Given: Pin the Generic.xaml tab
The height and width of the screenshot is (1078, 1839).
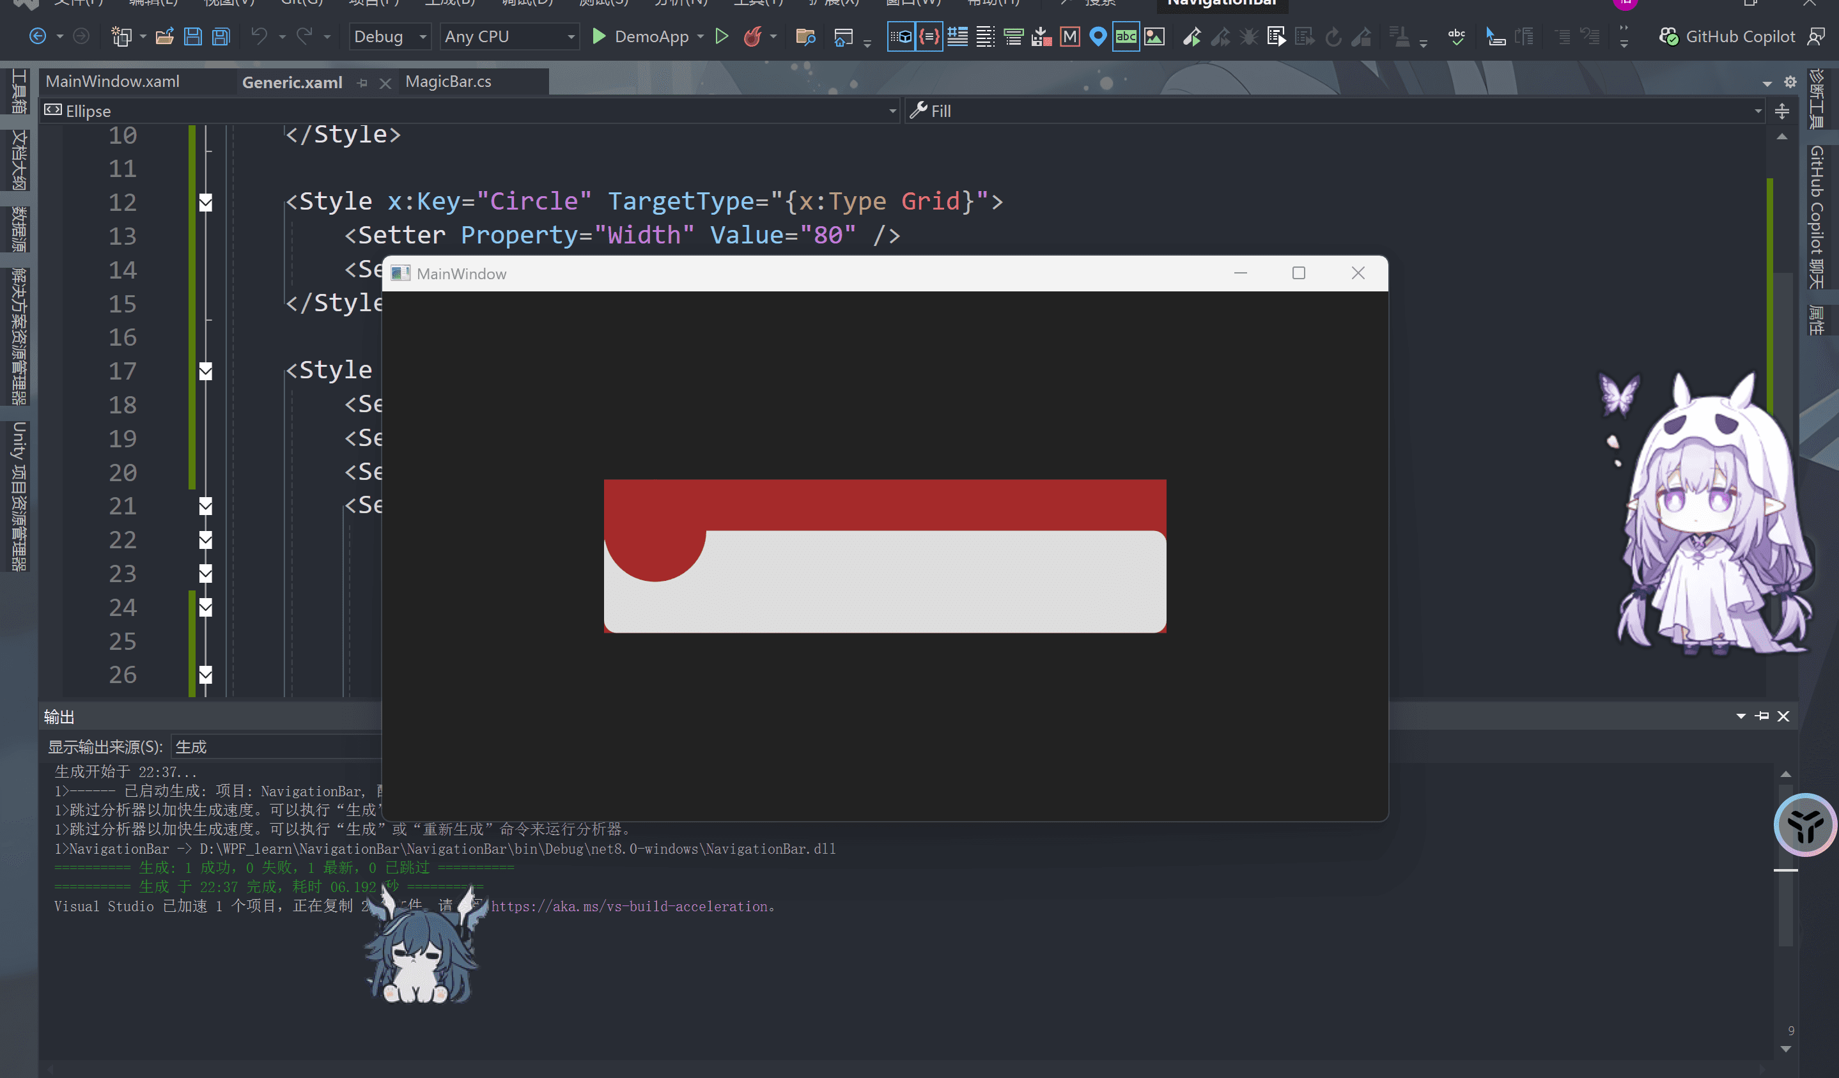Looking at the screenshot, I should [x=362, y=83].
